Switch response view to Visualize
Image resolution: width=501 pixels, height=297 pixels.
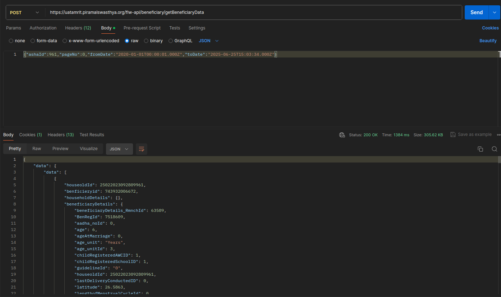pos(89,149)
